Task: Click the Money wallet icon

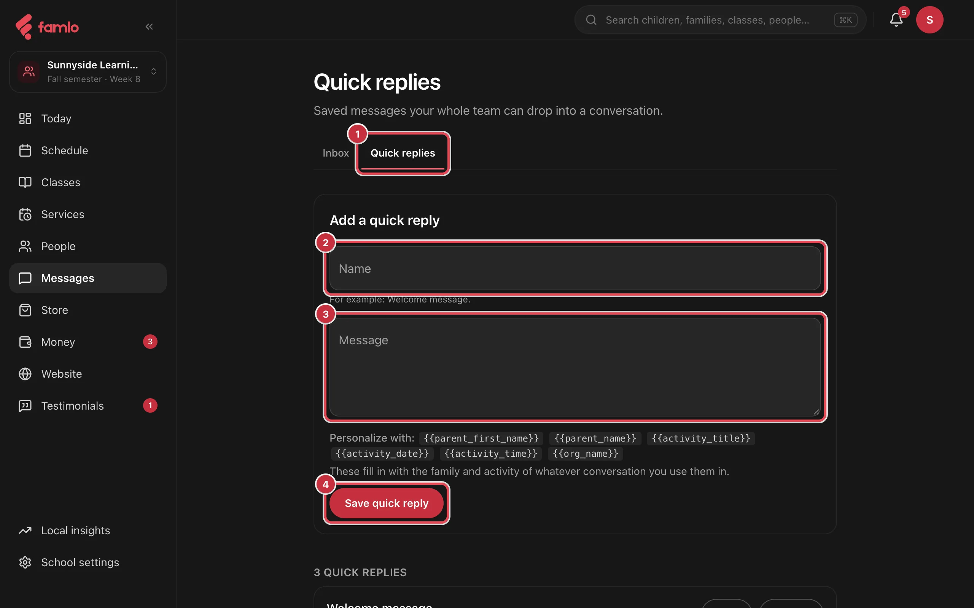Action: point(25,342)
